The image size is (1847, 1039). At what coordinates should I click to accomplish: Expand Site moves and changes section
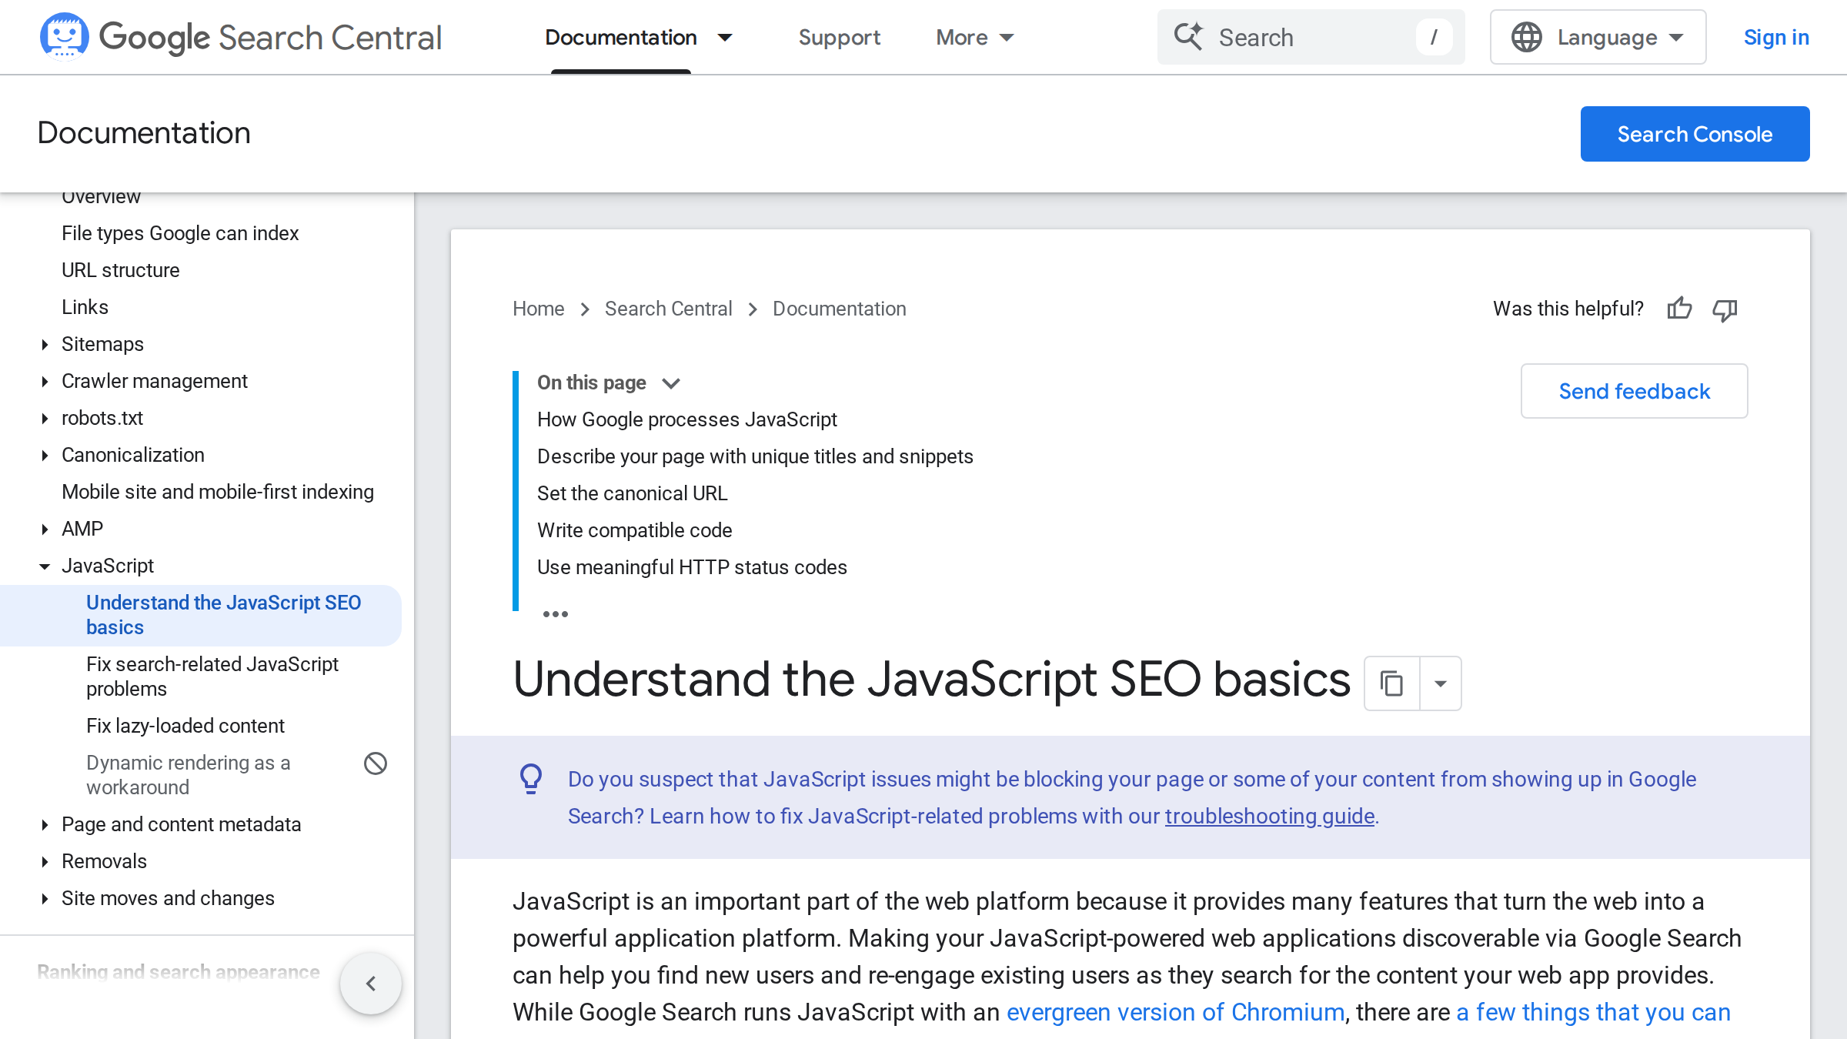tap(45, 899)
